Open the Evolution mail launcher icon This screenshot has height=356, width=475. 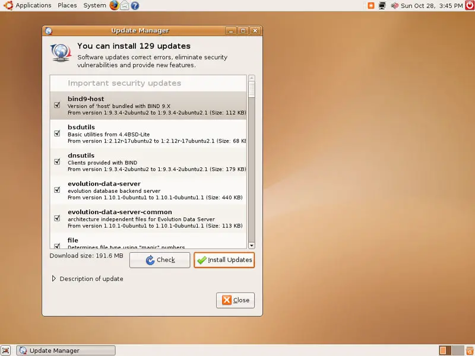pyautogui.click(x=125, y=5)
